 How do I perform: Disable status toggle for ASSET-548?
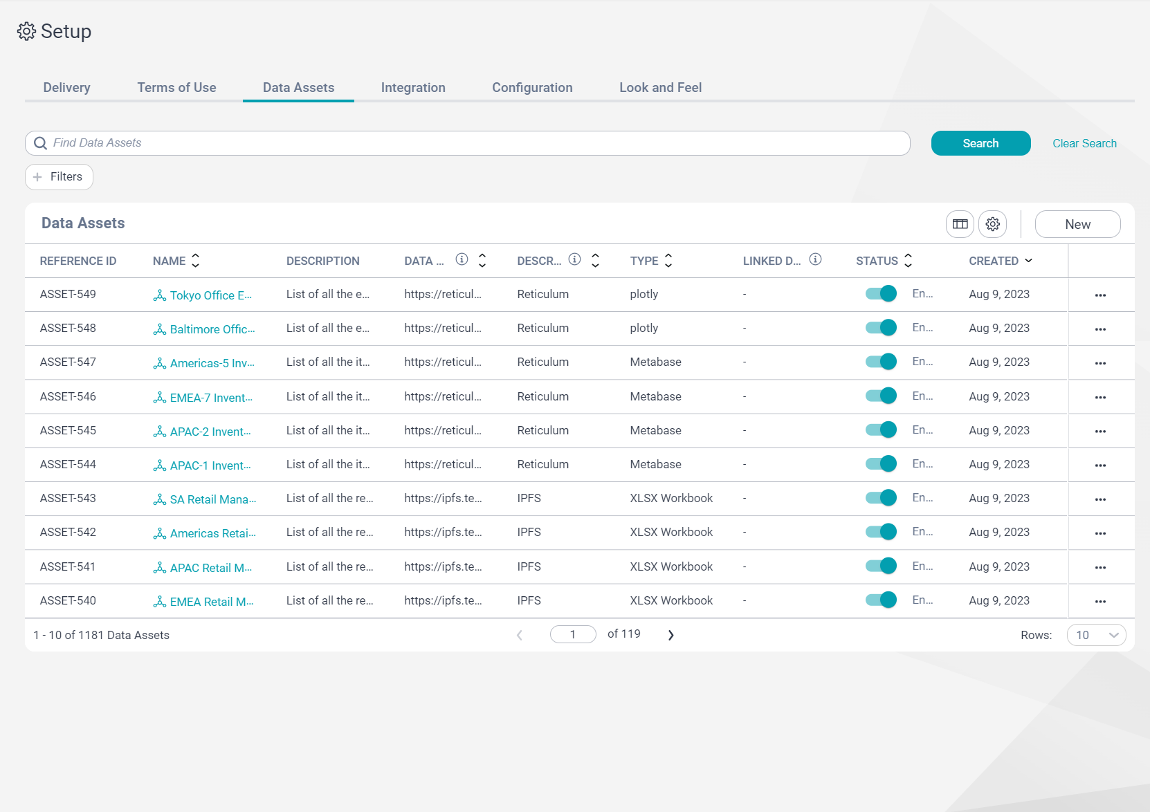[881, 327]
